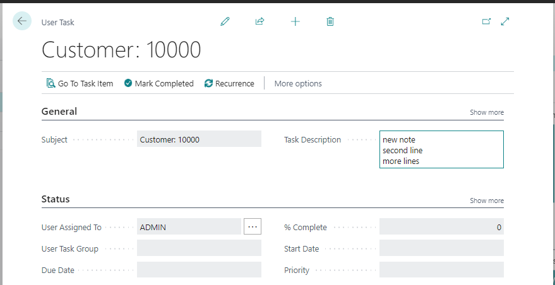The height and width of the screenshot is (285, 555).
Task: Open the More options menu
Action: [x=298, y=83]
